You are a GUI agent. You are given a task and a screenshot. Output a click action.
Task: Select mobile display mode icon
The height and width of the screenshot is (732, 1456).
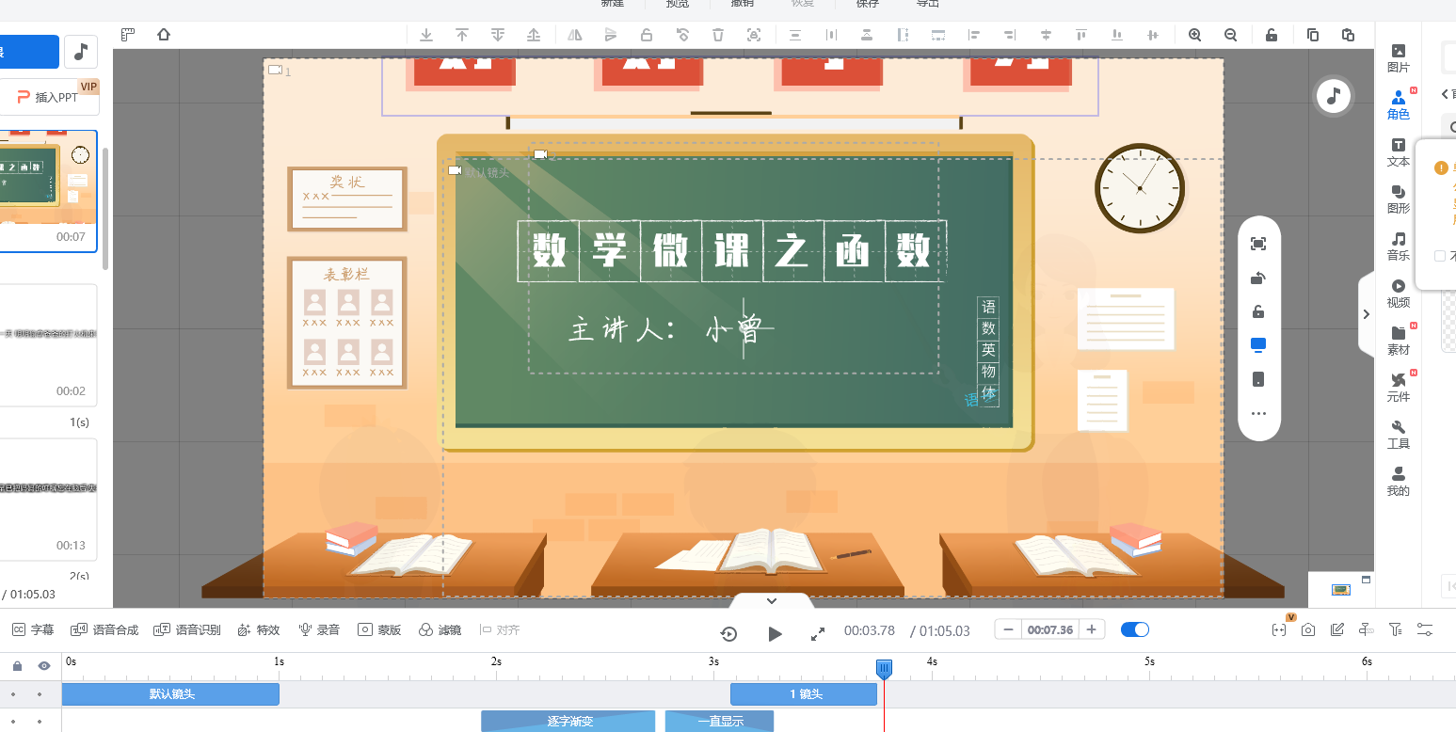(1258, 379)
